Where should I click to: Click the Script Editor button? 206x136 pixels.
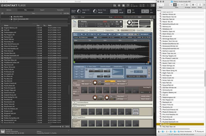tap(144, 30)
